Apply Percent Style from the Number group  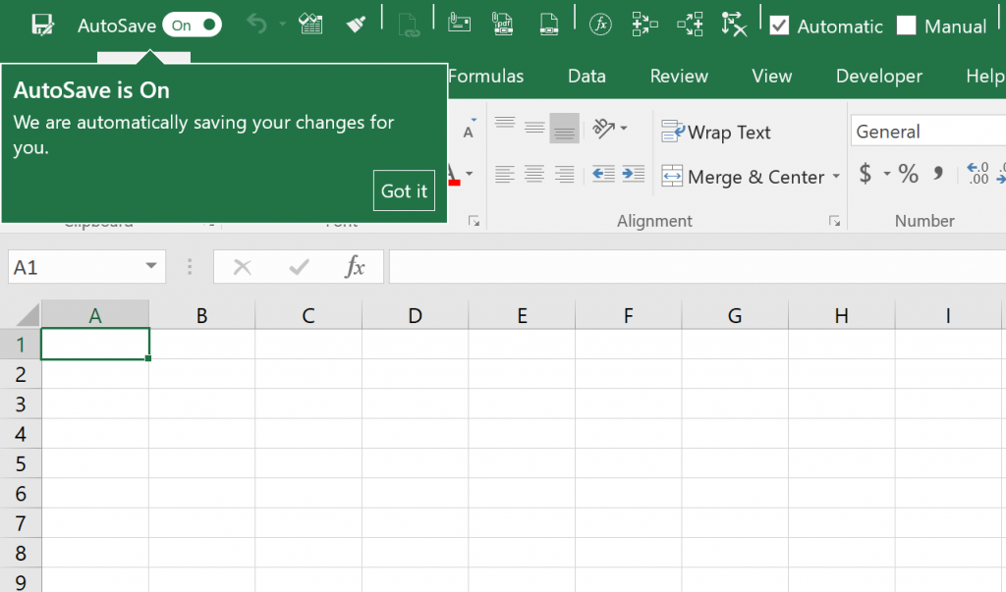pyautogui.click(x=908, y=174)
